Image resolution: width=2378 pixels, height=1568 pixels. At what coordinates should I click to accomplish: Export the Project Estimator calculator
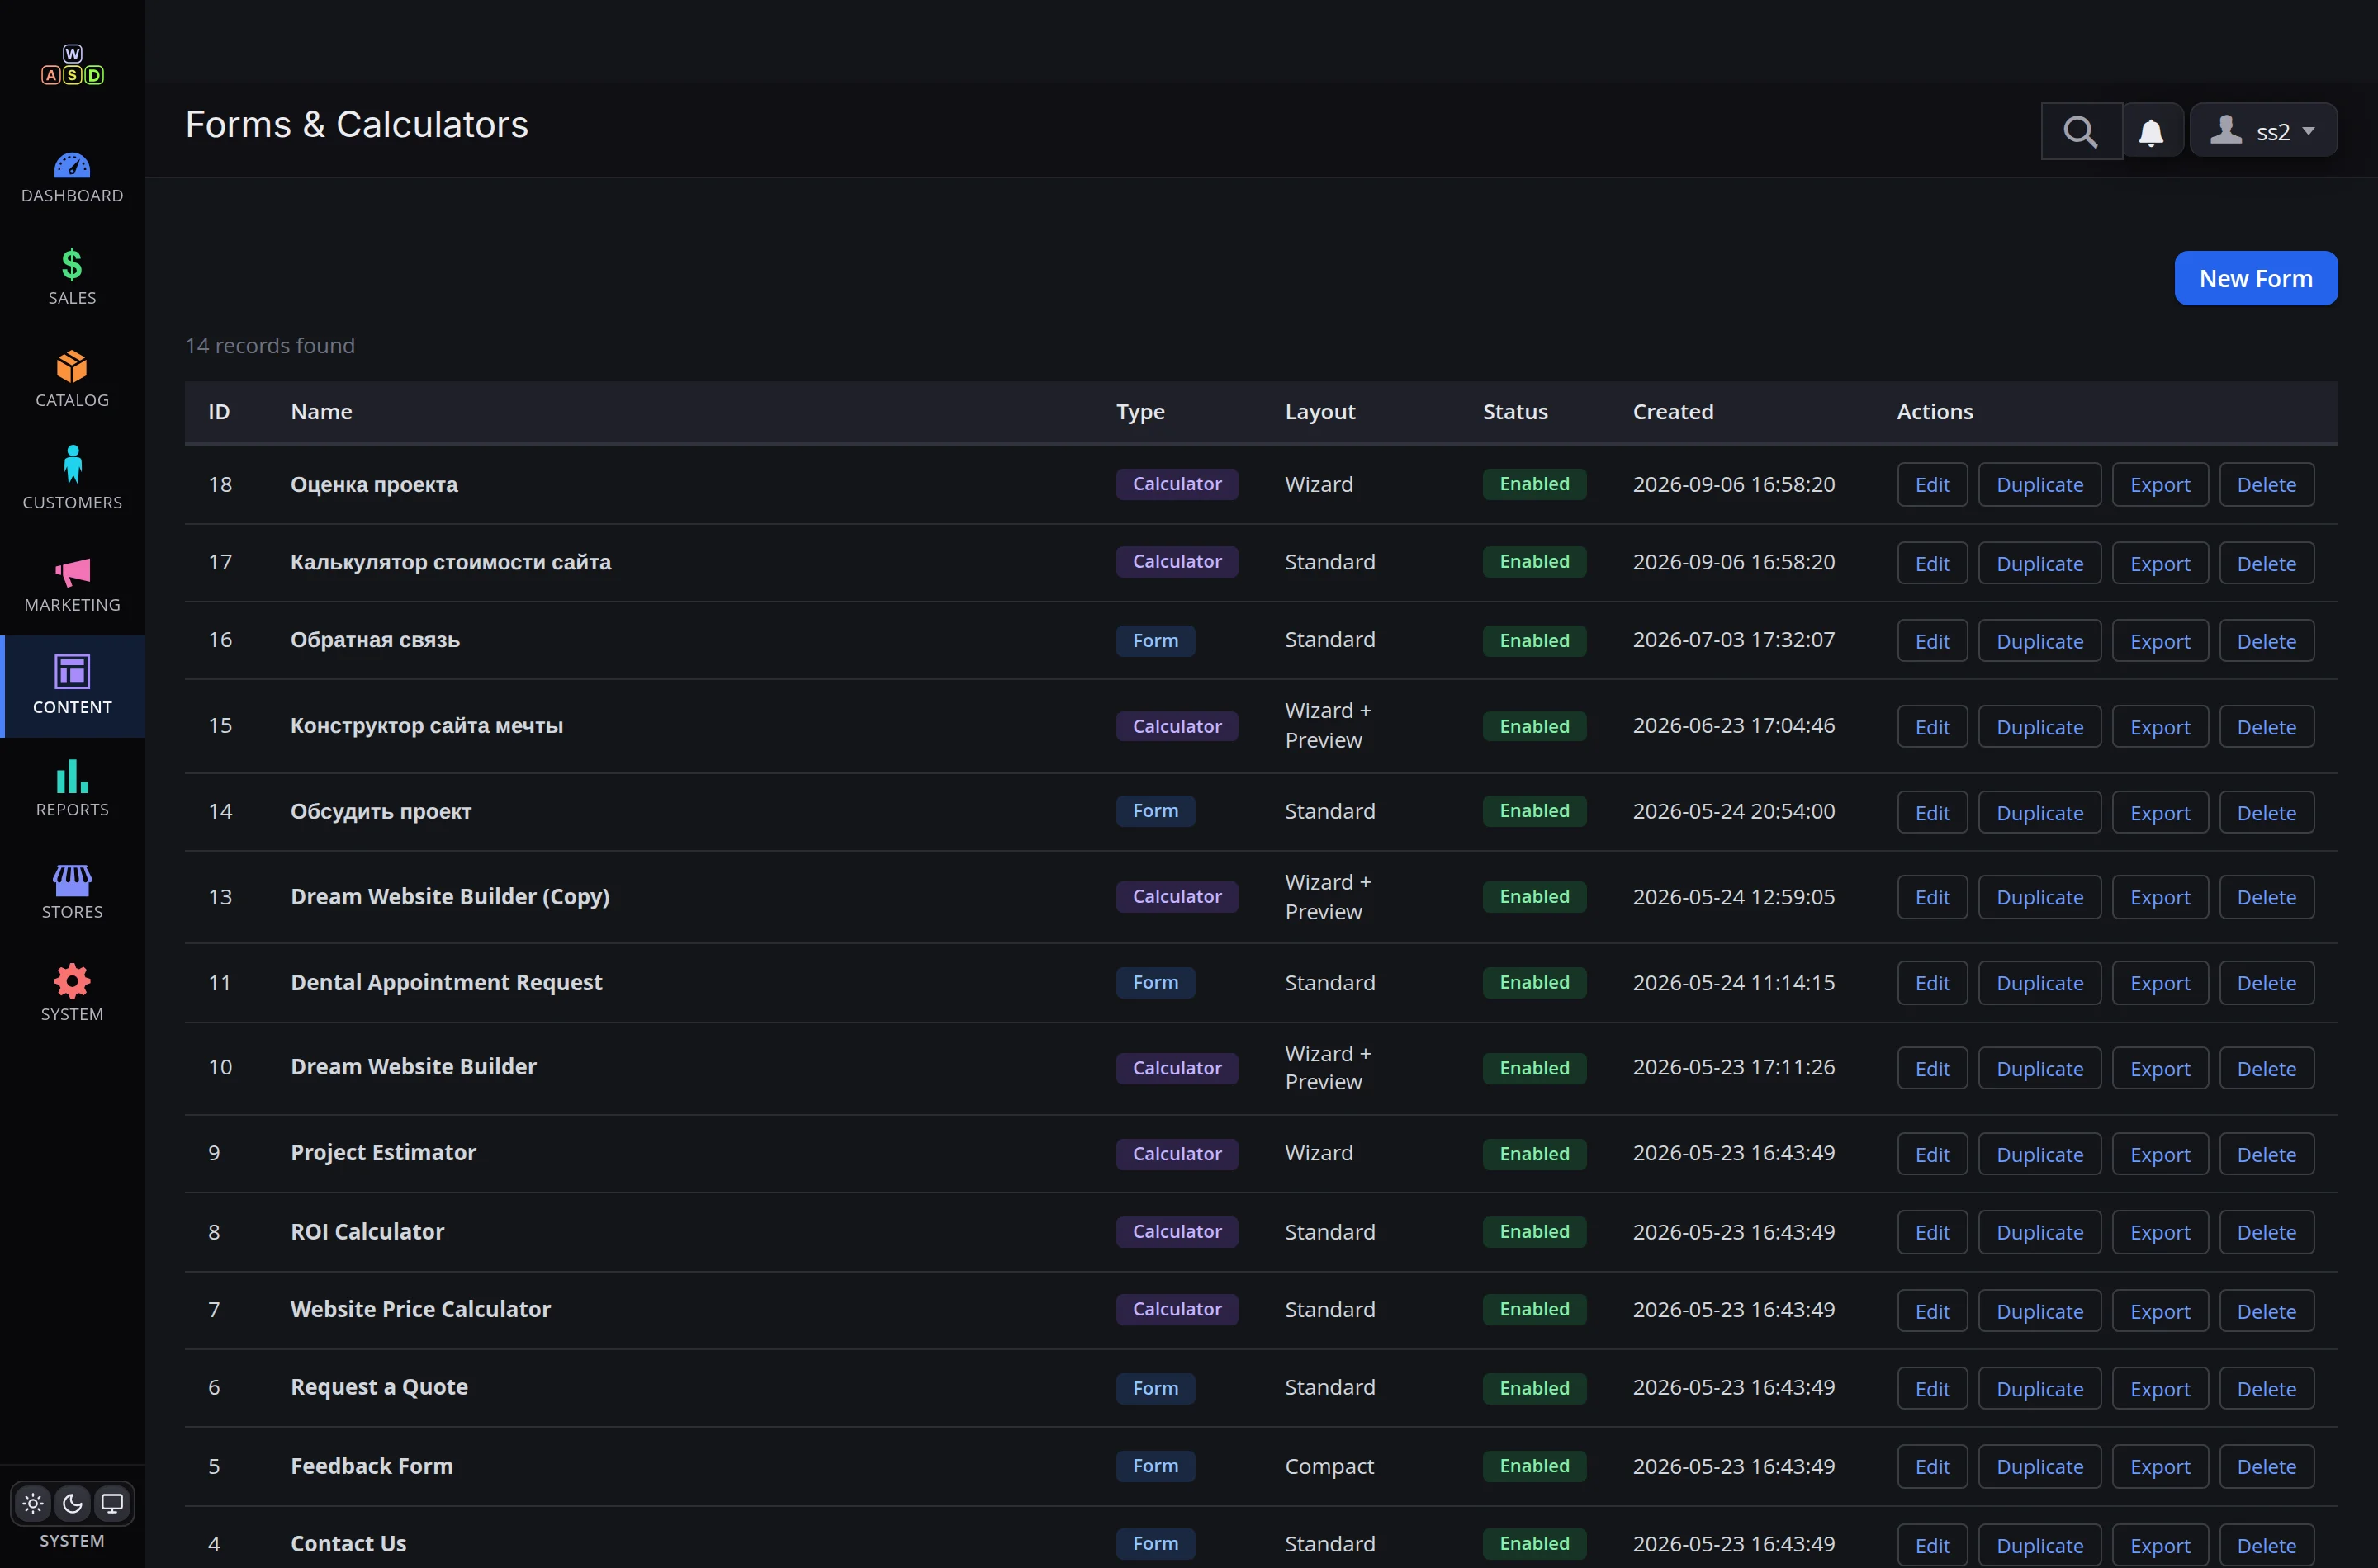2160,1155
